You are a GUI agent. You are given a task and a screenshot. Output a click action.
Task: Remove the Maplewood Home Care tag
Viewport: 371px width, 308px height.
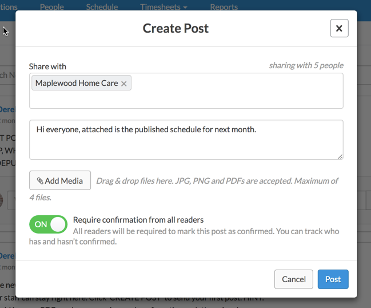(x=124, y=84)
